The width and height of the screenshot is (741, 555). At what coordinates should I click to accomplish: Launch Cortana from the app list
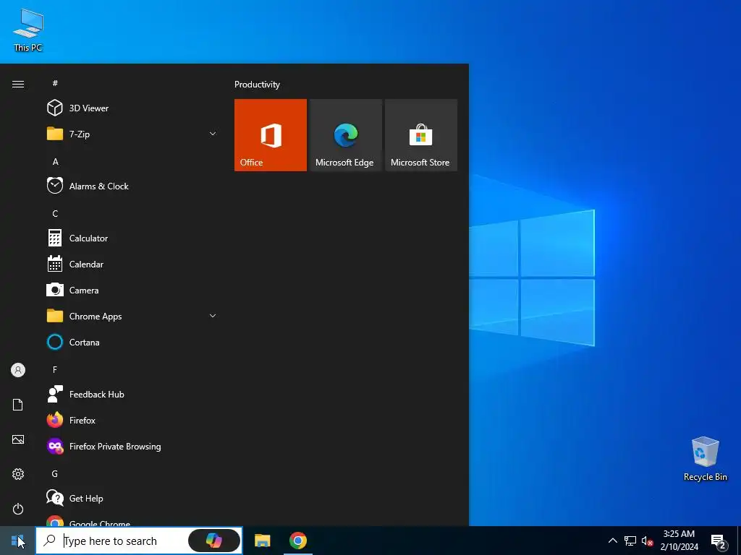coord(132,342)
